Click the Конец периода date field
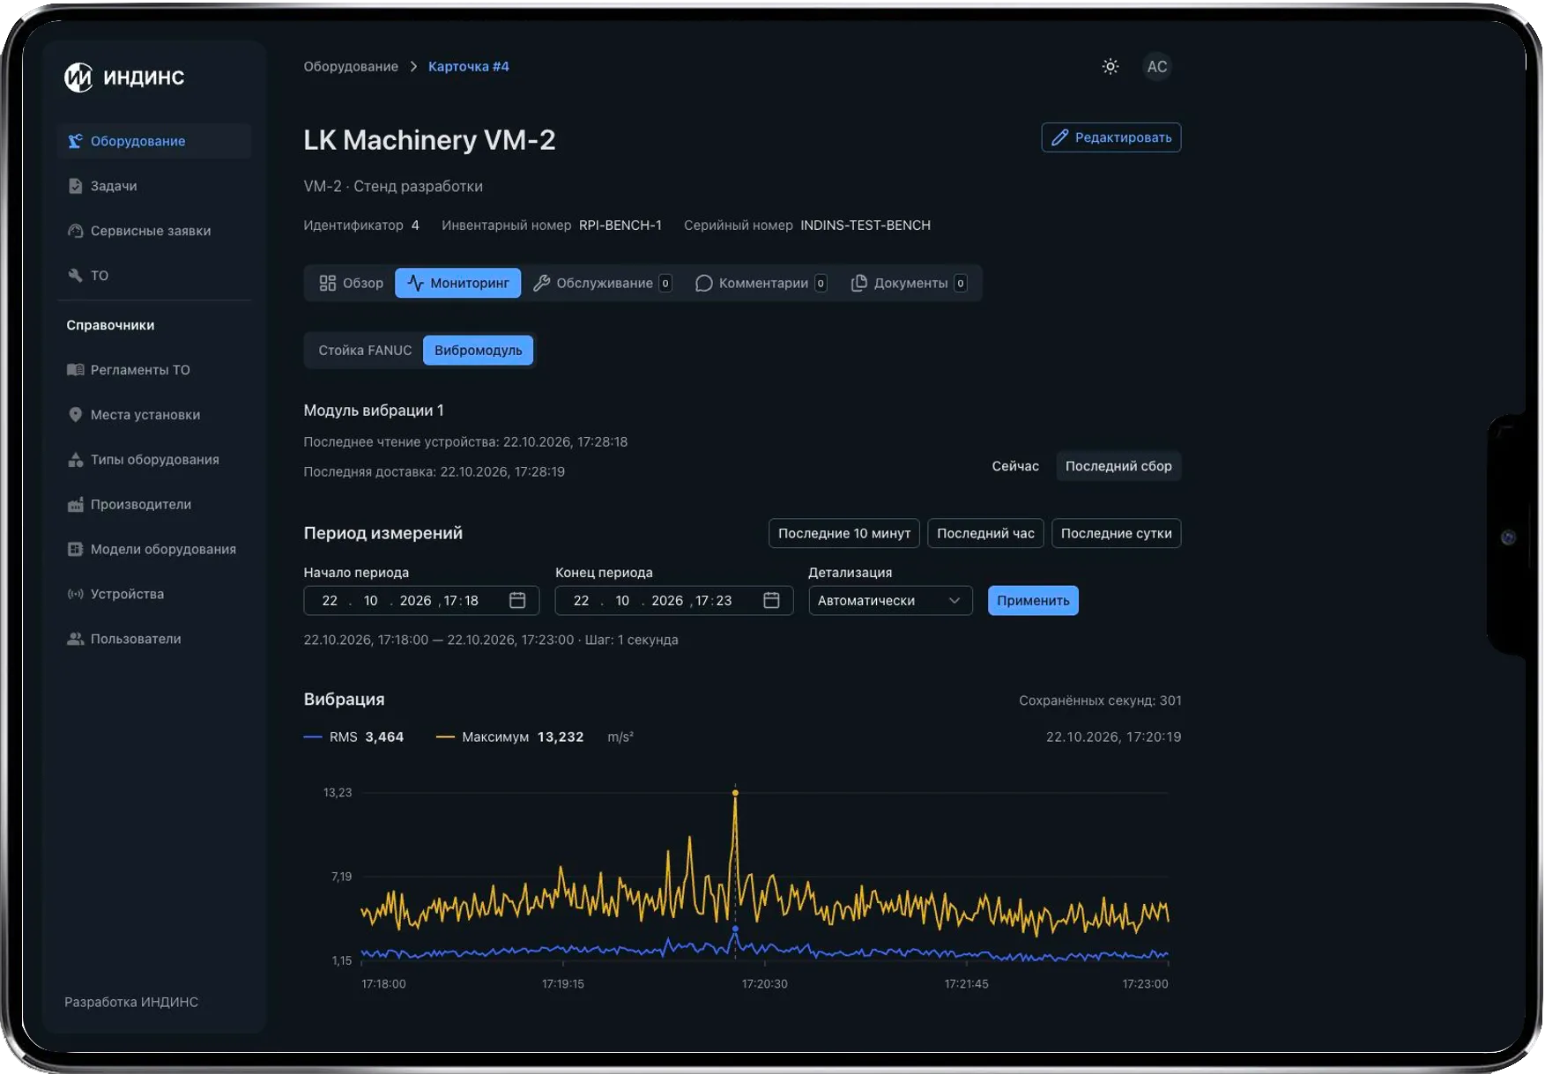This screenshot has width=1545, height=1074. [x=674, y=601]
